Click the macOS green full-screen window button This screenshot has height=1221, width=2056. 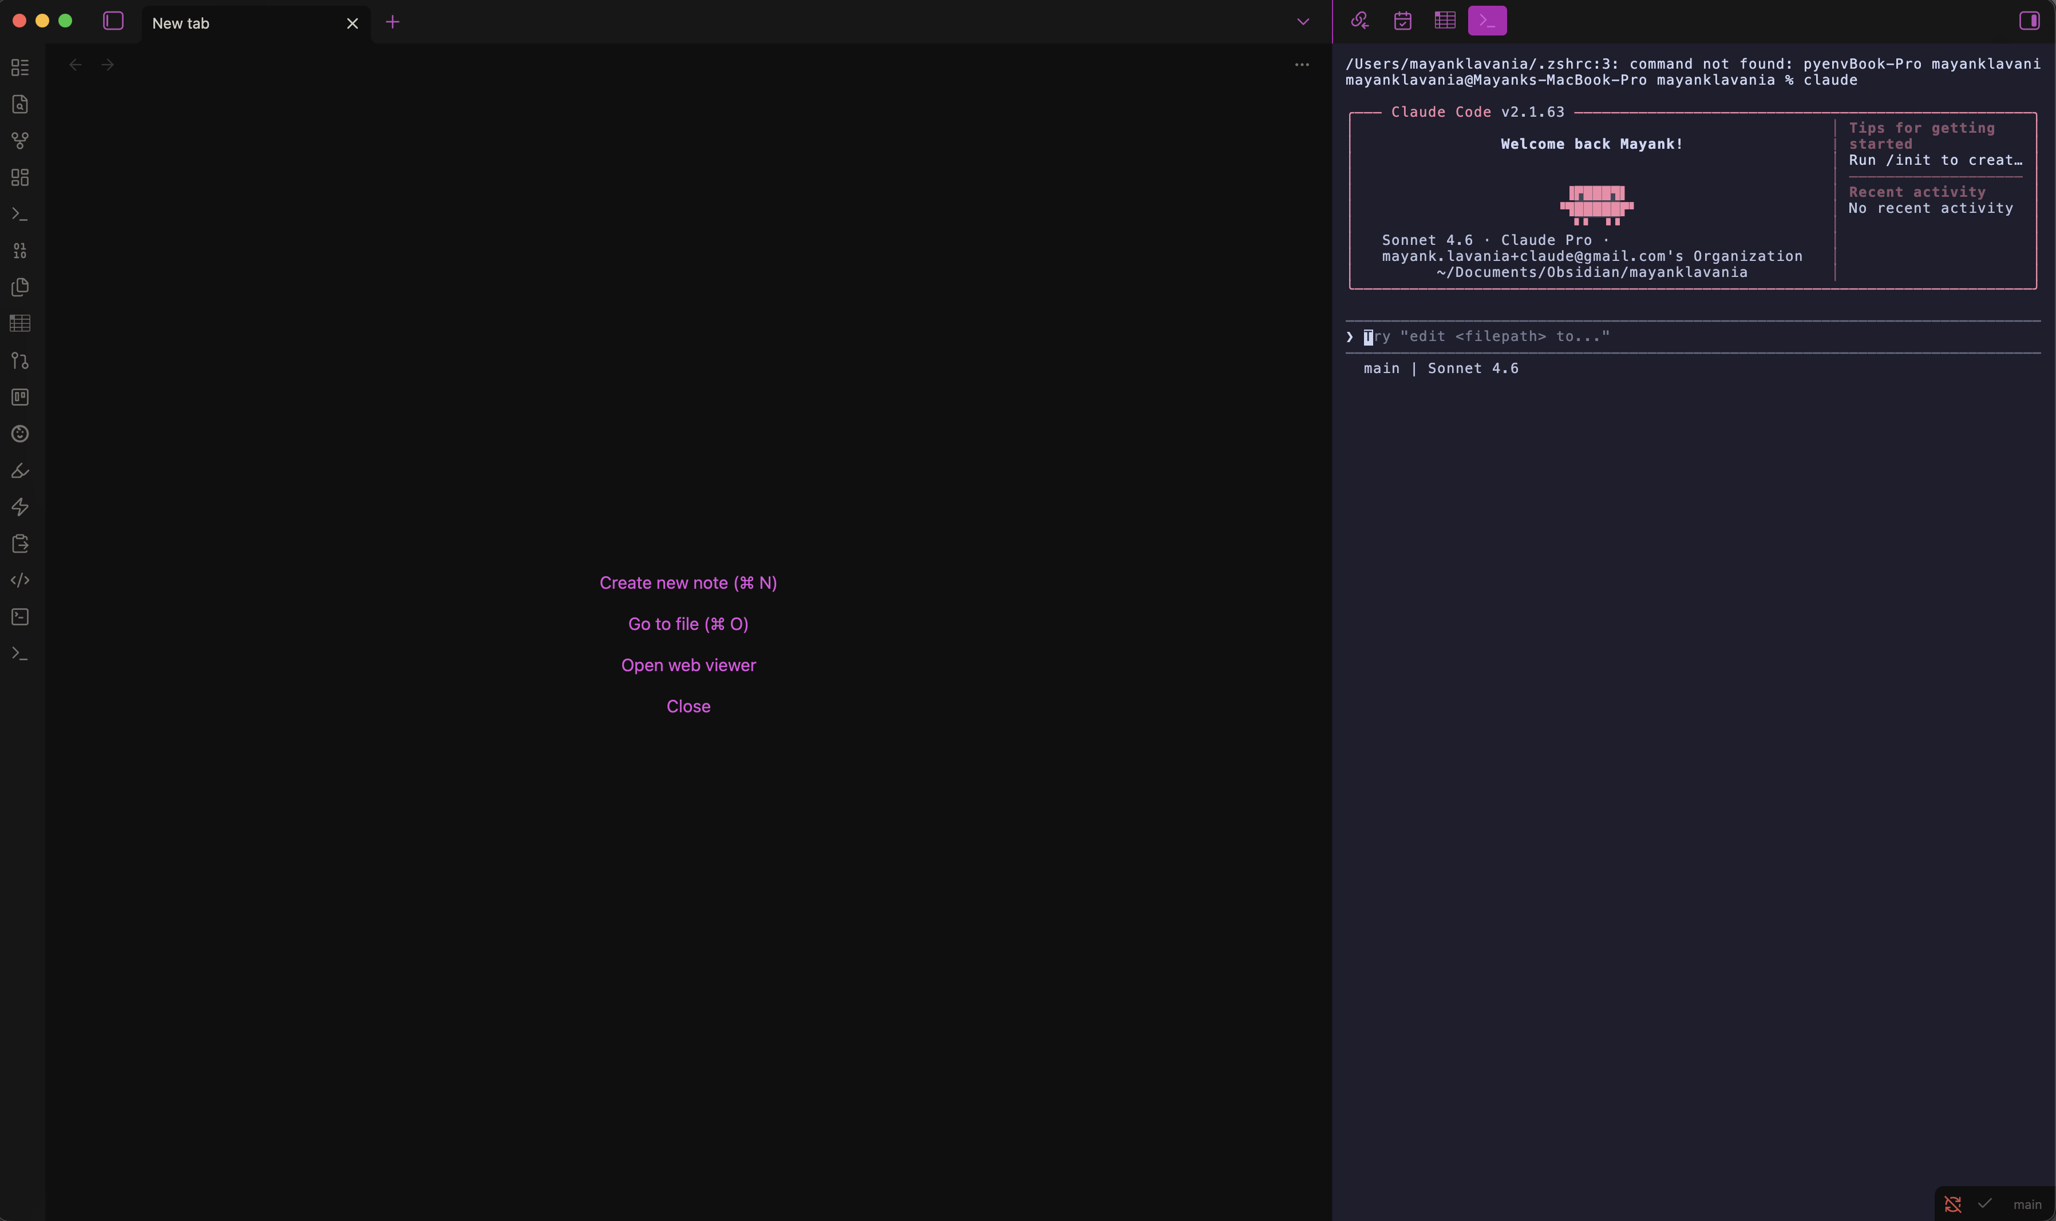(65, 21)
